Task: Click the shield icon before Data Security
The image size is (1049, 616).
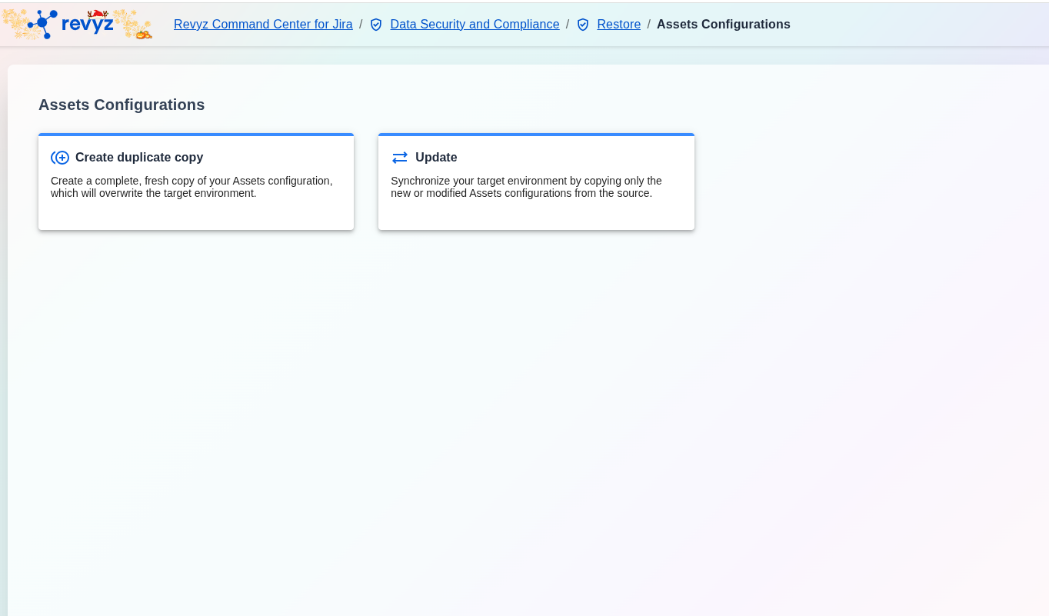Action: click(376, 25)
